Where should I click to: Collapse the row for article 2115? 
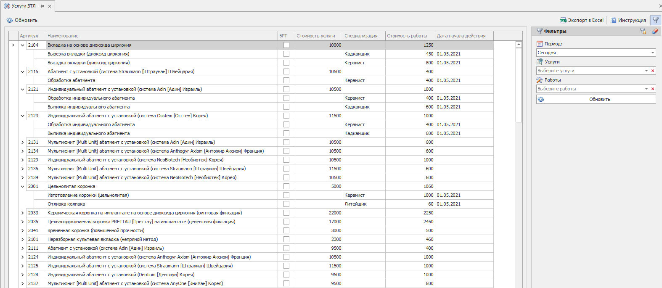pyautogui.click(x=23, y=71)
